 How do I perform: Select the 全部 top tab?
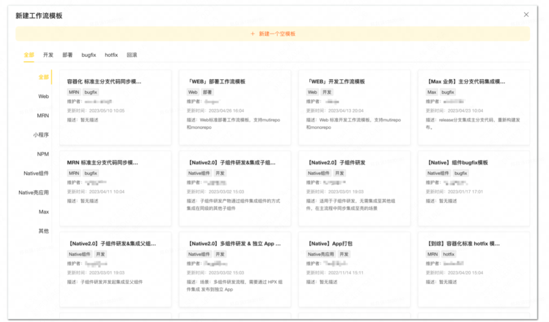[28, 55]
